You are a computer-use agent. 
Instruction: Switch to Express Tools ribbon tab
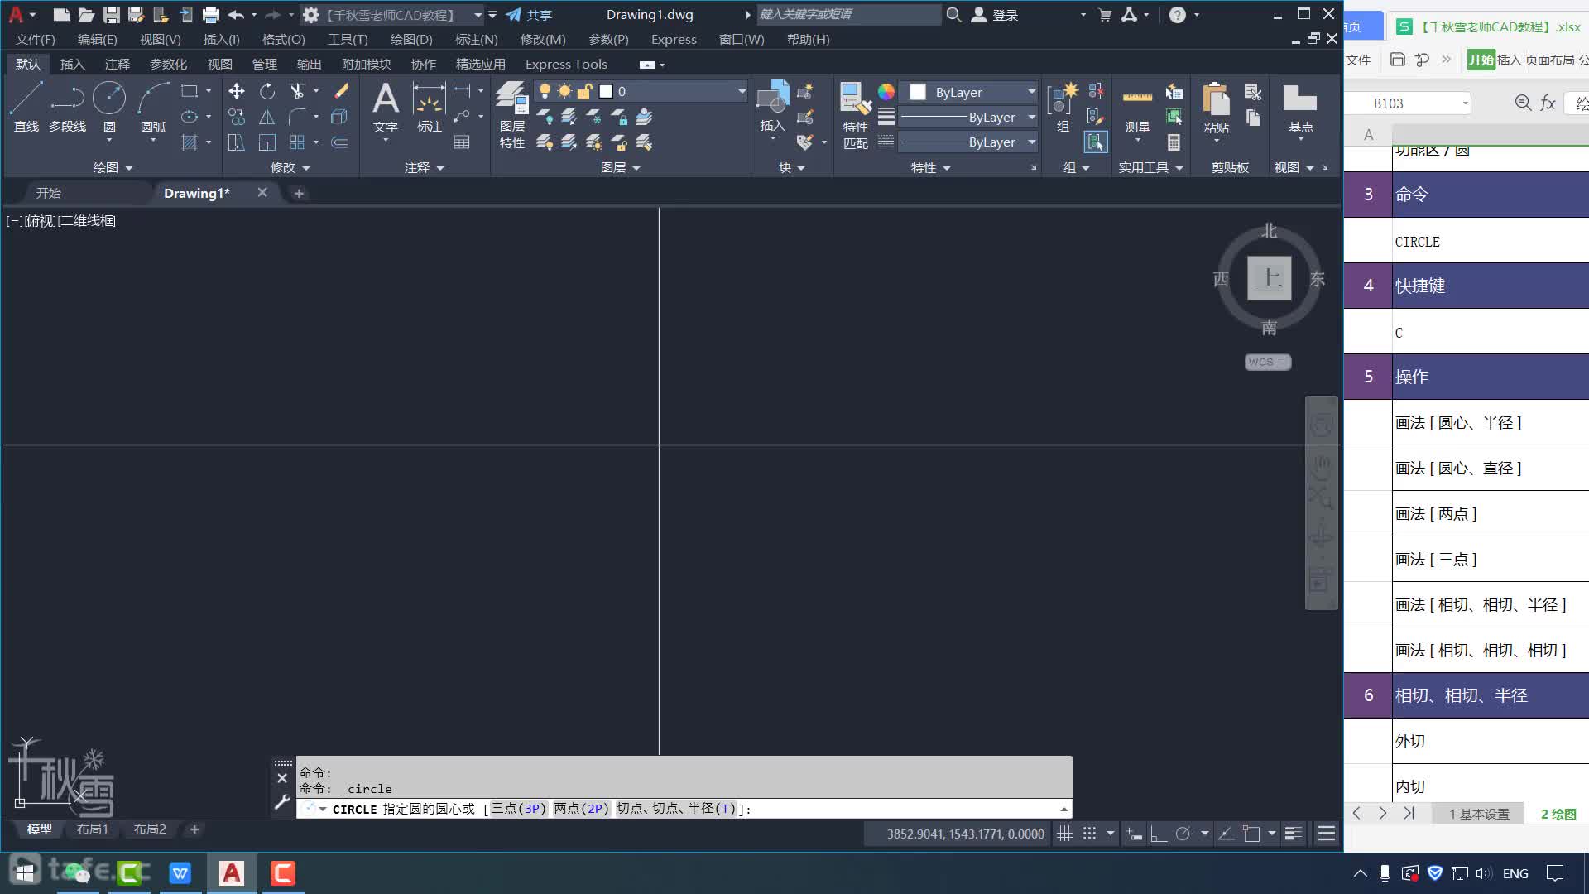pyautogui.click(x=566, y=64)
